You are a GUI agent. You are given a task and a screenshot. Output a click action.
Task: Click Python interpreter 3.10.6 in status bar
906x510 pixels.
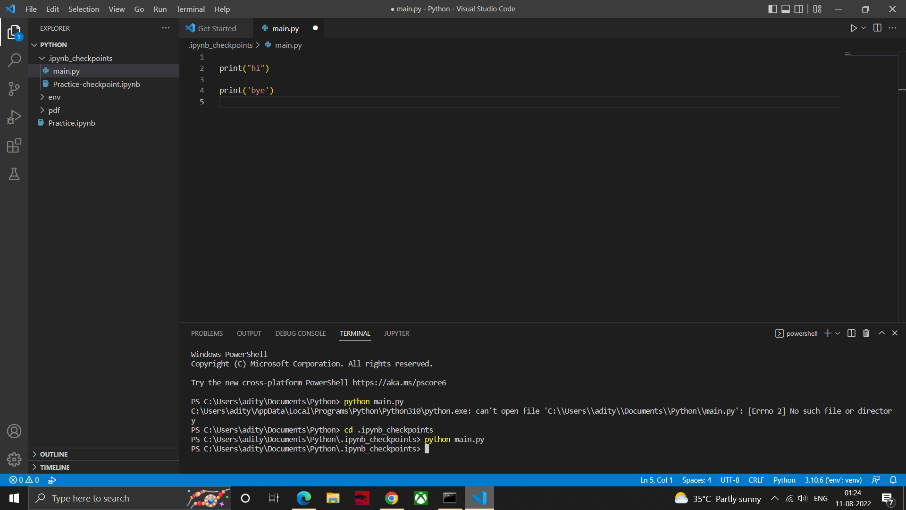click(833, 480)
